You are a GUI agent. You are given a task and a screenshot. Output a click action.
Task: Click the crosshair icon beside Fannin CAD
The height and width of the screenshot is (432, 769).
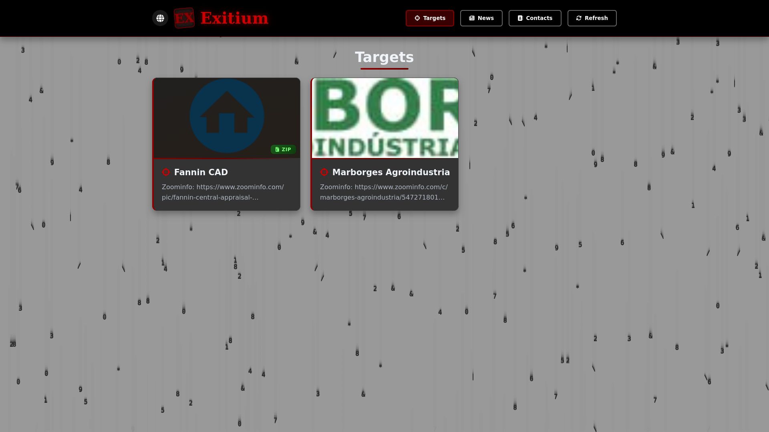[x=166, y=172]
